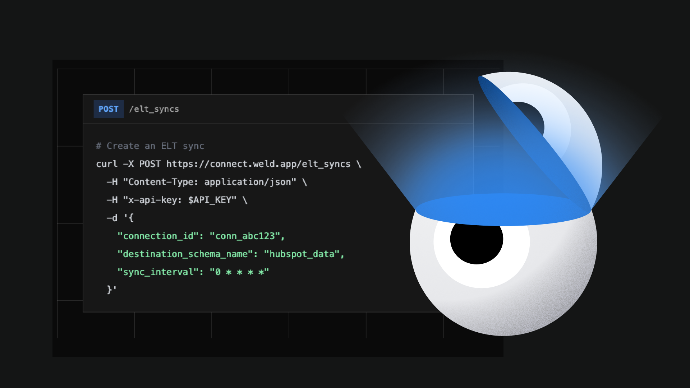Viewport: 690px width, 388px height.
Task: Click the curl -X POST URL line
Action: coord(229,164)
